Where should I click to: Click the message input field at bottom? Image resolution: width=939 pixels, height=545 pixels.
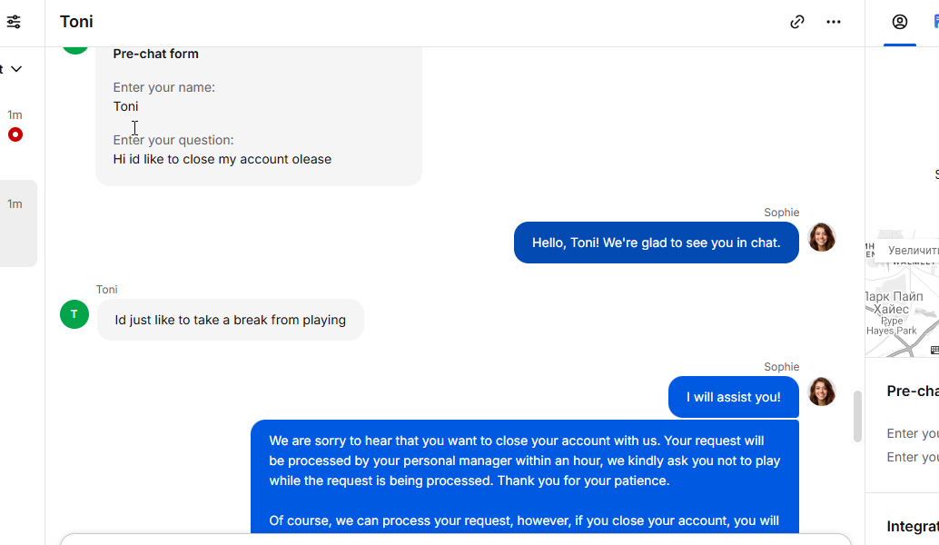[x=455, y=539]
